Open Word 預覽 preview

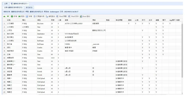[x=61, y=16]
